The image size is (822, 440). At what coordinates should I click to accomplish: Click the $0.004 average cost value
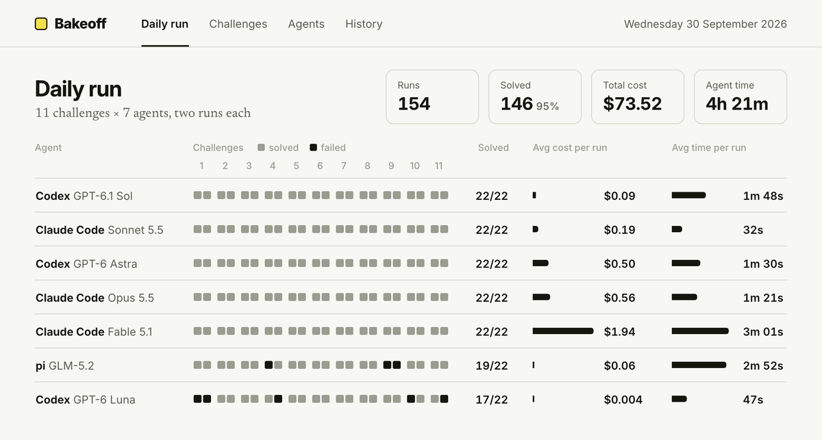623,400
